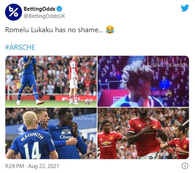
Task: Open the tweet info icon
Action: coord(185,166)
